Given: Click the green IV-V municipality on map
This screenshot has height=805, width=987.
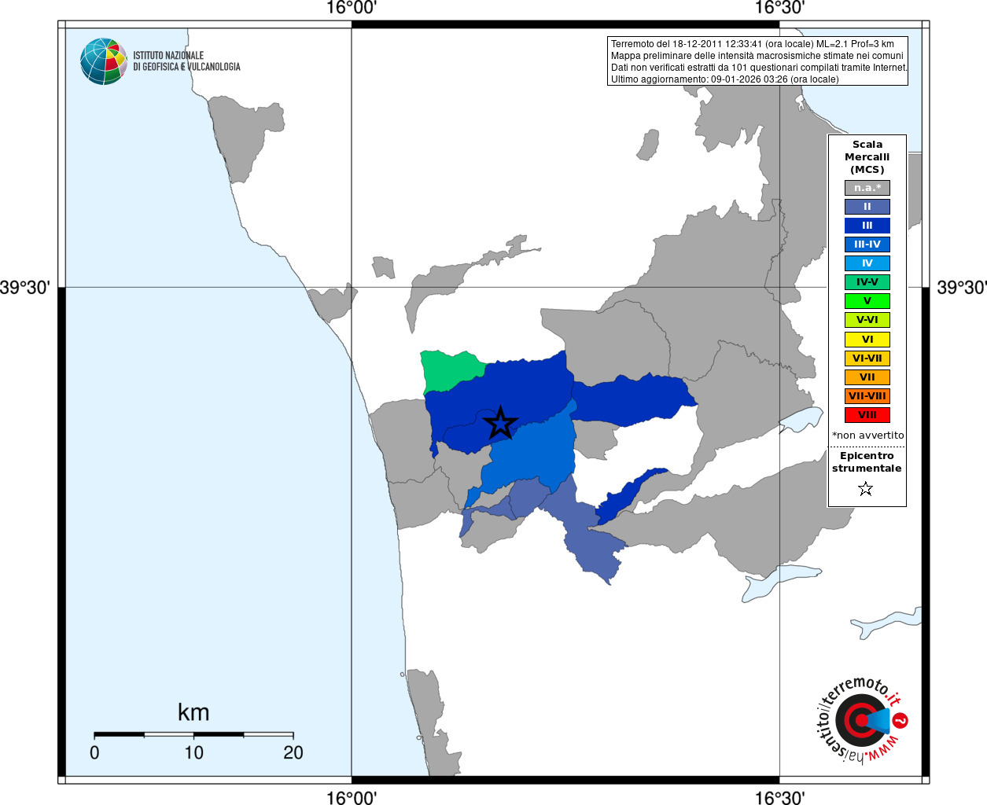Looking at the screenshot, I should pyautogui.click(x=448, y=369).
